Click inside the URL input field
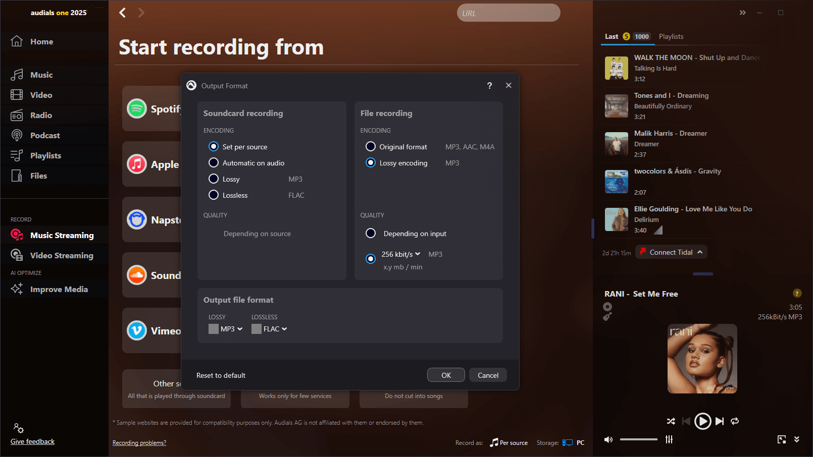813x457 pixels. [508, 13]
